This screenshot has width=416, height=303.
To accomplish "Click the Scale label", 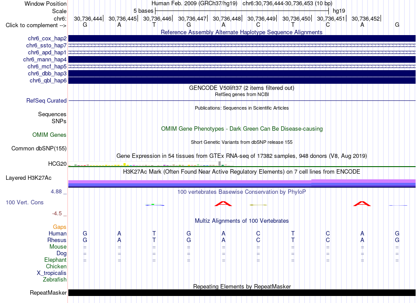I will 60,11.
